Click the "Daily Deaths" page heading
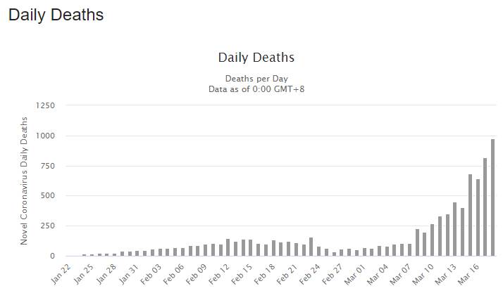The image size is (503, 293). [56, 15]
